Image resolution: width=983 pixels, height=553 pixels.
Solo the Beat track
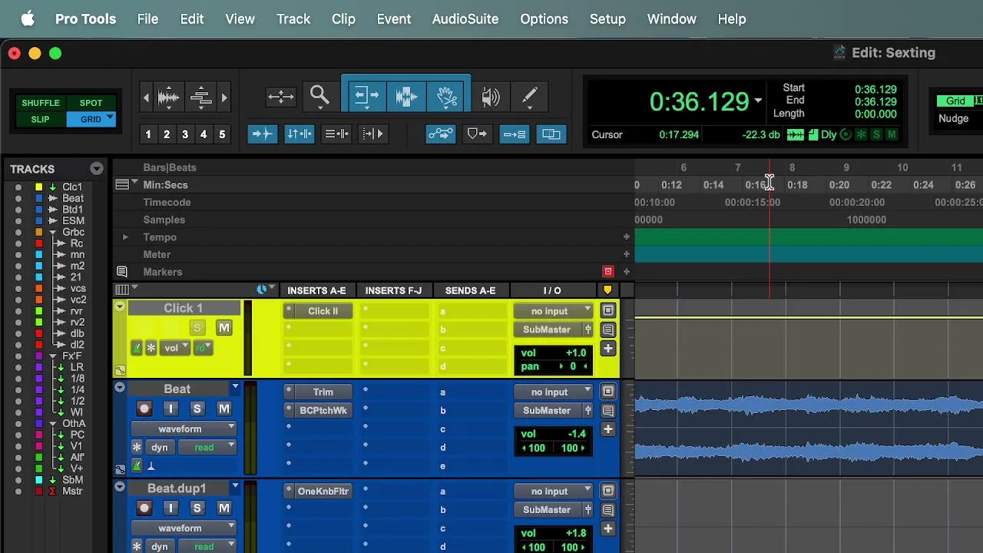197,409
